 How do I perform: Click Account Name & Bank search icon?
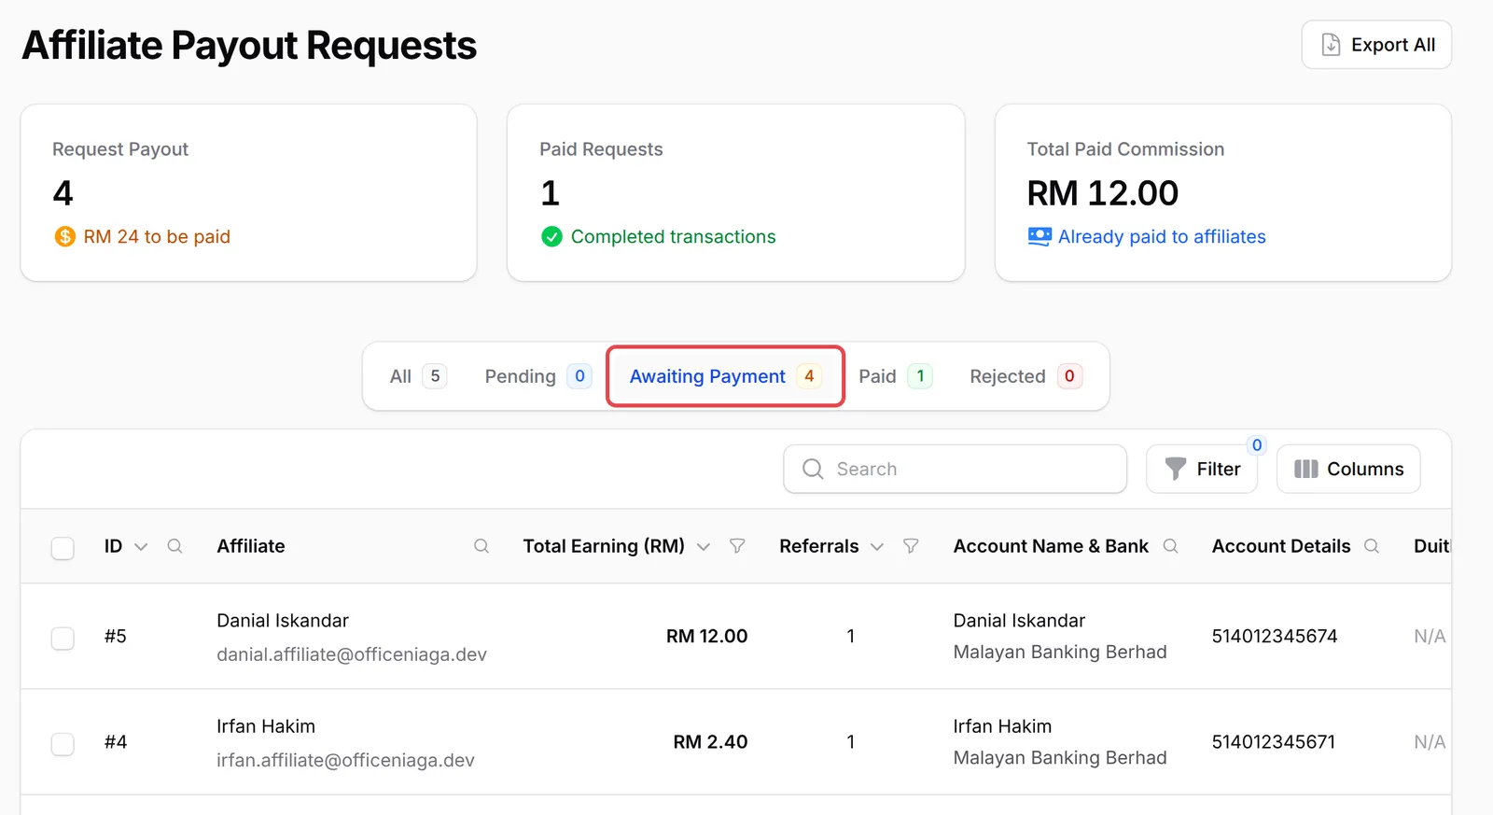1170,546
